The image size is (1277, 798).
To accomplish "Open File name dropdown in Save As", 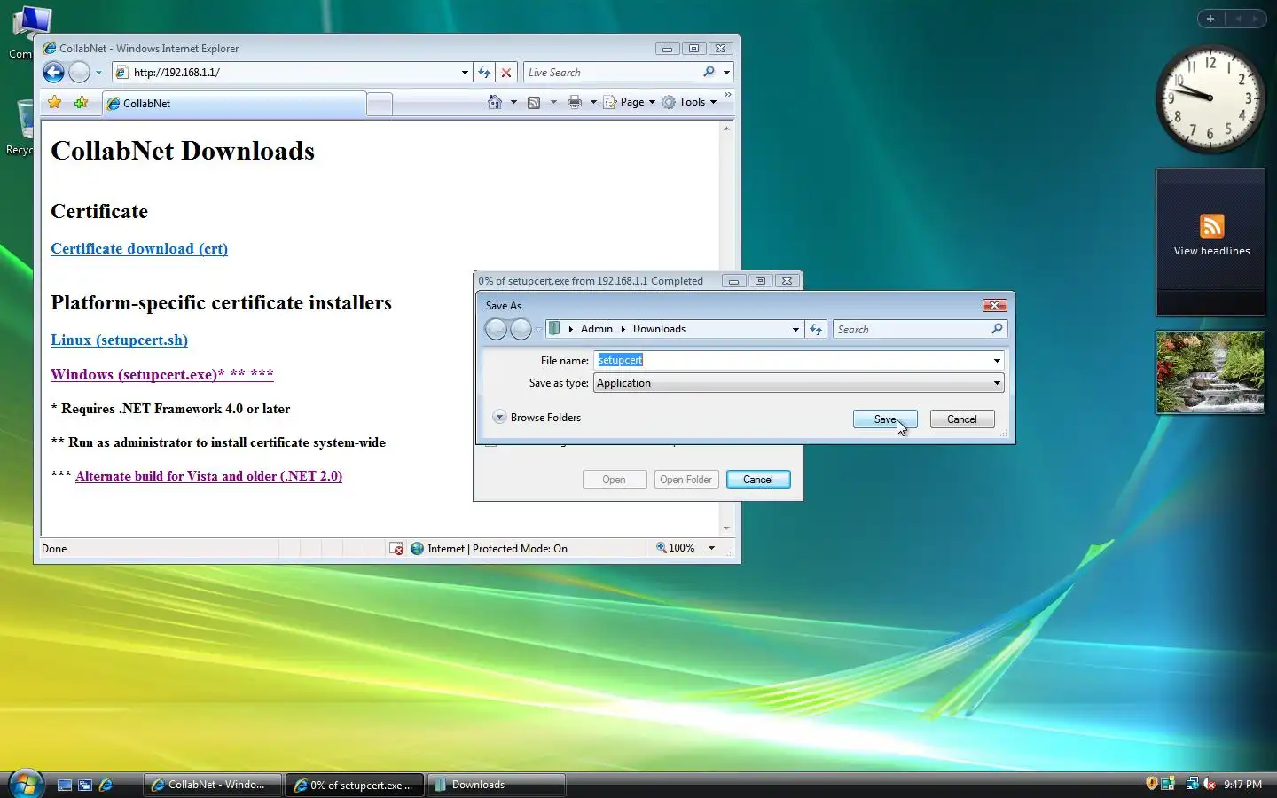I will coord(997,360).
